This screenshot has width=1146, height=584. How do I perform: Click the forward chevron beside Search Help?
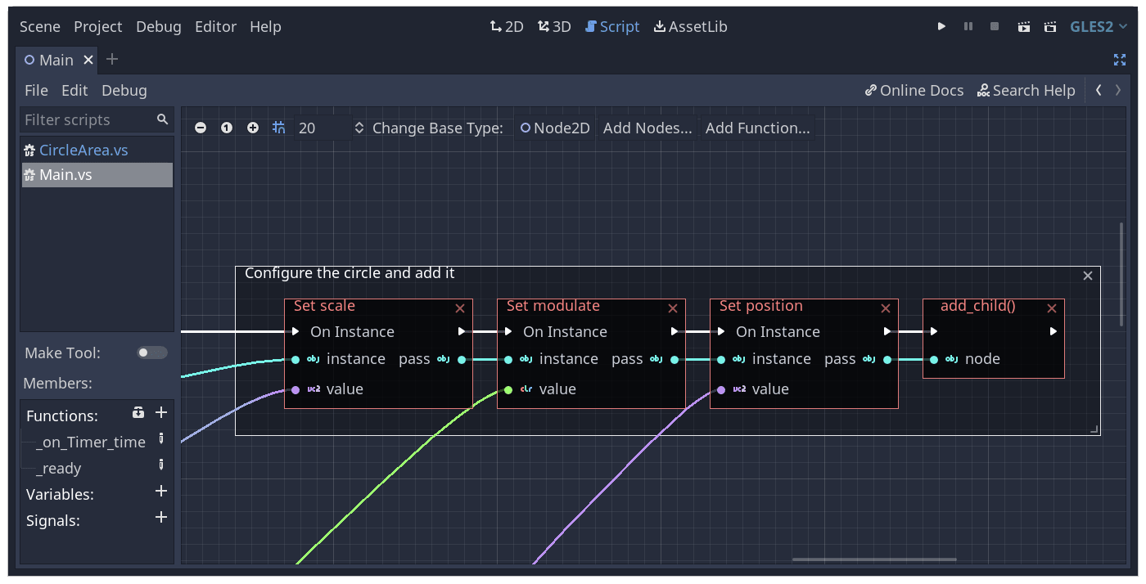(x=1118, y=90)
